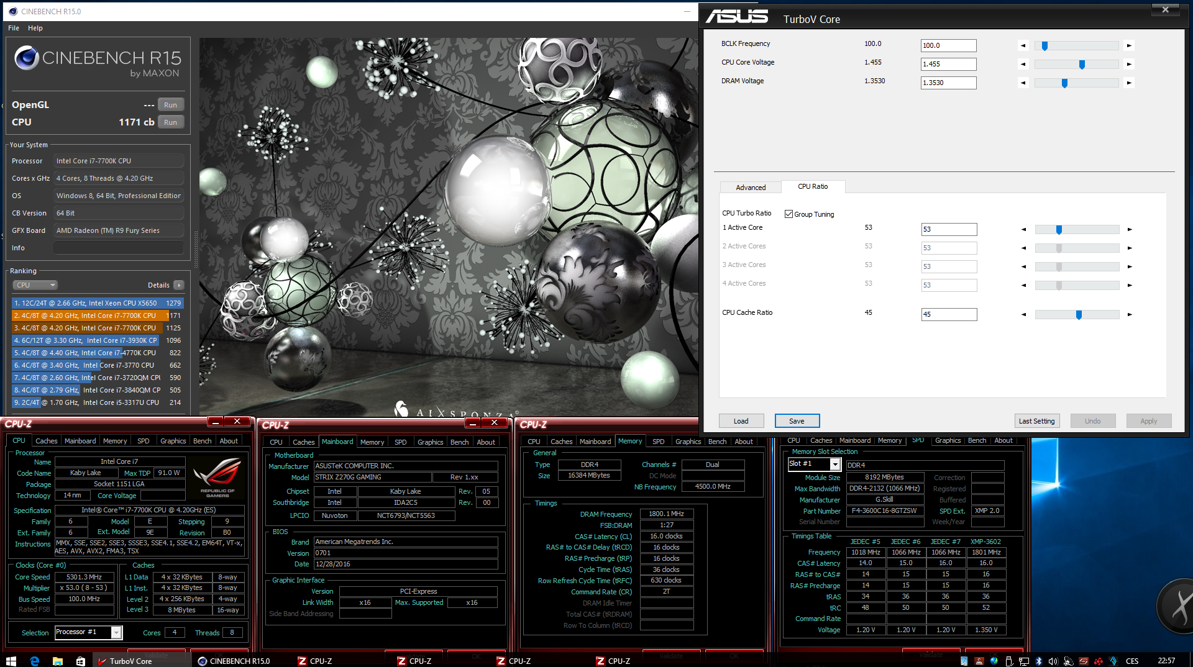
Task: Click safely remove hardware USB tray icon
Action: tap(1008, 661)
